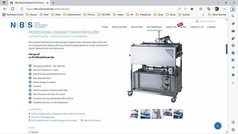Open Pastries, Puffed Pastries, Doughnuts link

58,114
